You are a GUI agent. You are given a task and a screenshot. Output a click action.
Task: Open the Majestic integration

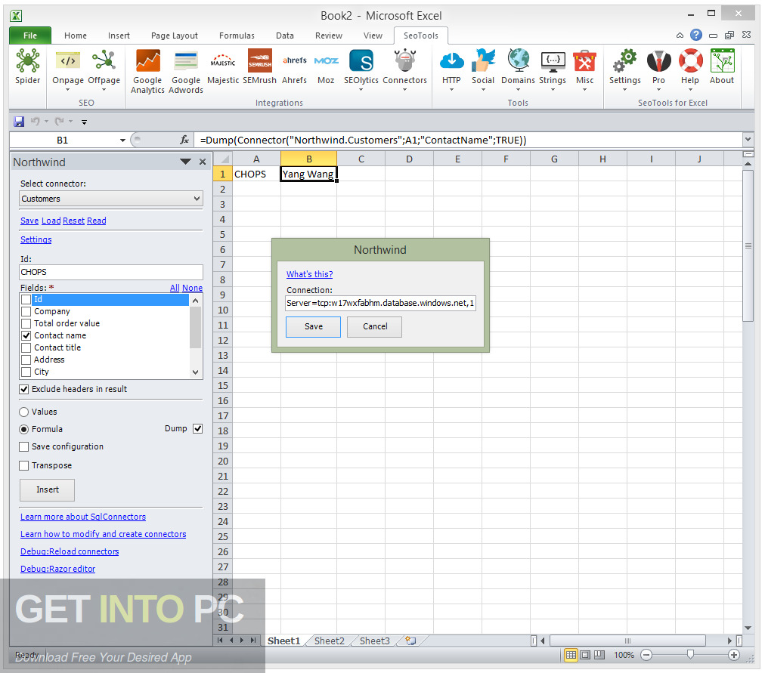coord(223,68)
